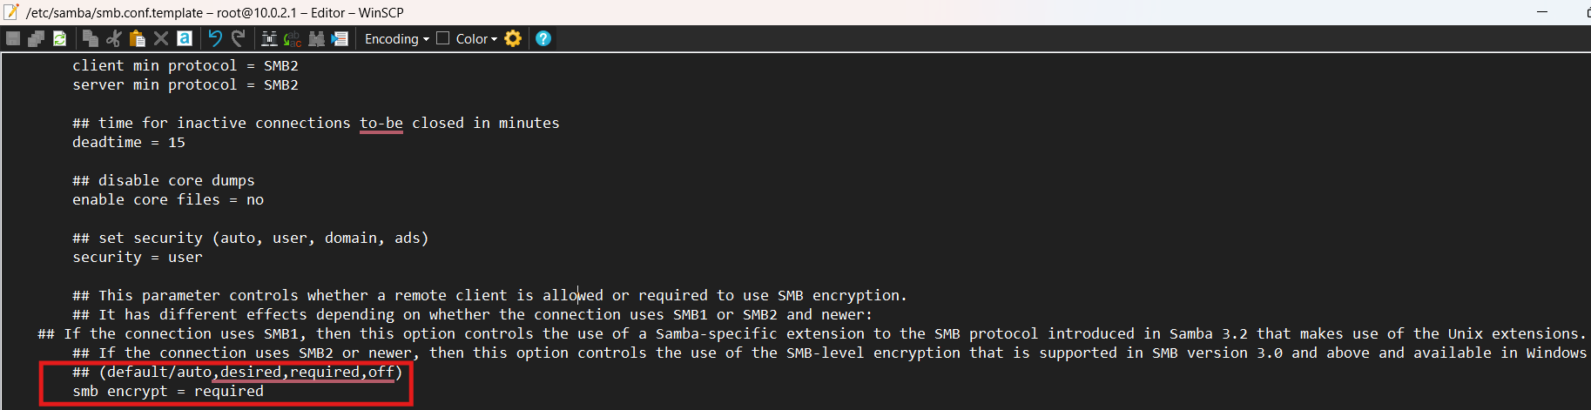Click the Delete X icon
Viewport: 1591px width, 410px height.
click(160, 38)
